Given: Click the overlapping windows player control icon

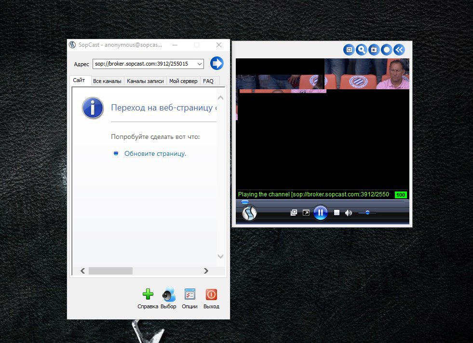Looking at the screenshot, I should click(x=294, y=213).
